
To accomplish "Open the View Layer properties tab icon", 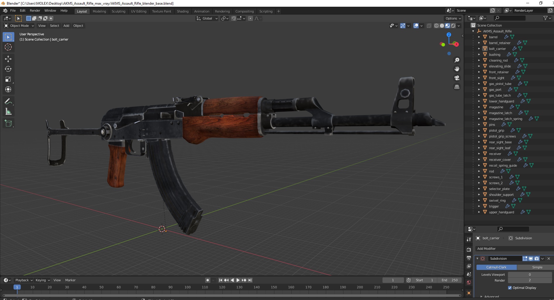I will (x=469, y=266).
